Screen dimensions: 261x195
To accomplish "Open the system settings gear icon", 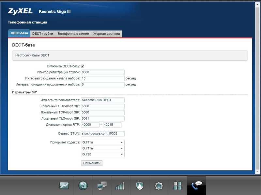I will (x=159, y=186).
